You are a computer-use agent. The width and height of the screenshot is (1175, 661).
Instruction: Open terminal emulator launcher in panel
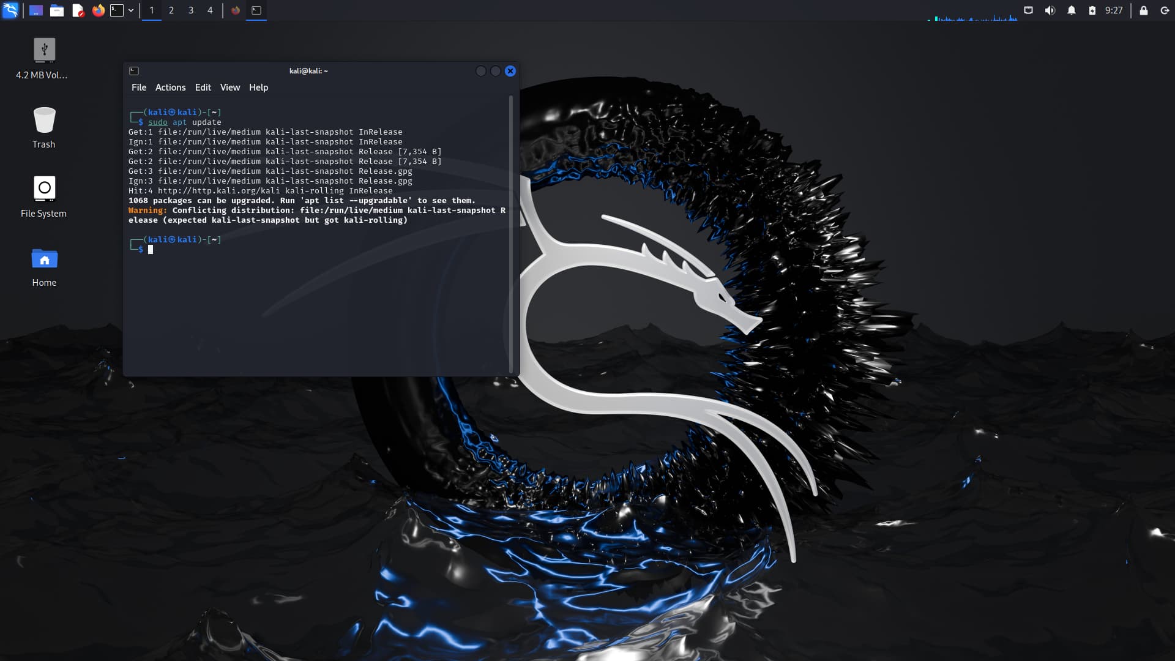point(117,10)
